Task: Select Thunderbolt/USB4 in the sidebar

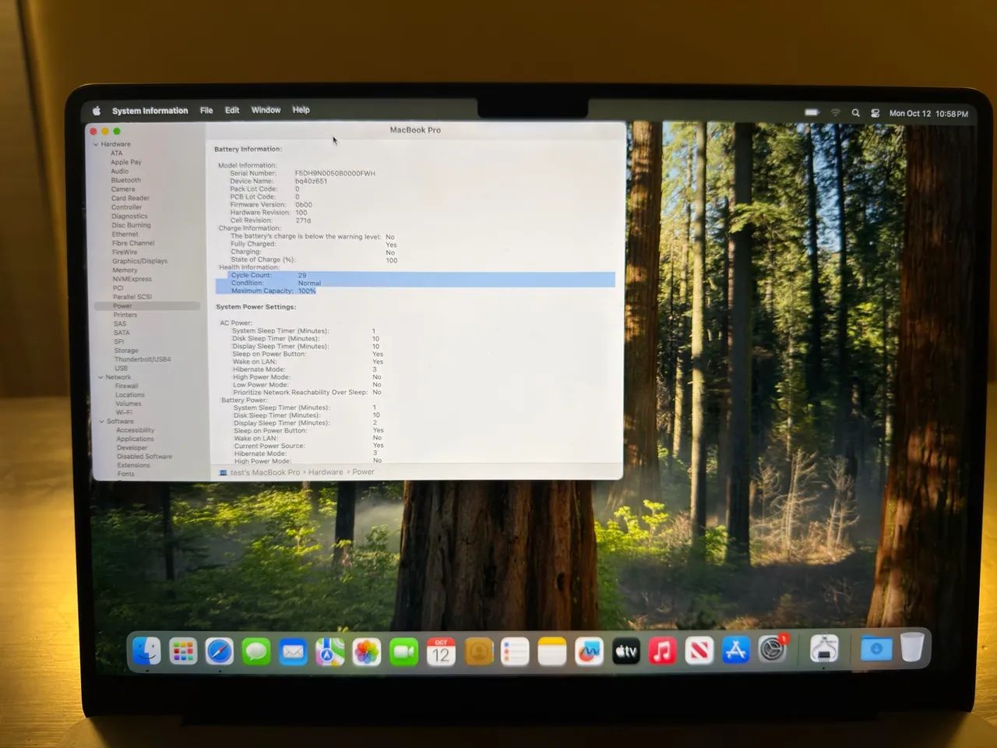Action: [x=143, y=359]
